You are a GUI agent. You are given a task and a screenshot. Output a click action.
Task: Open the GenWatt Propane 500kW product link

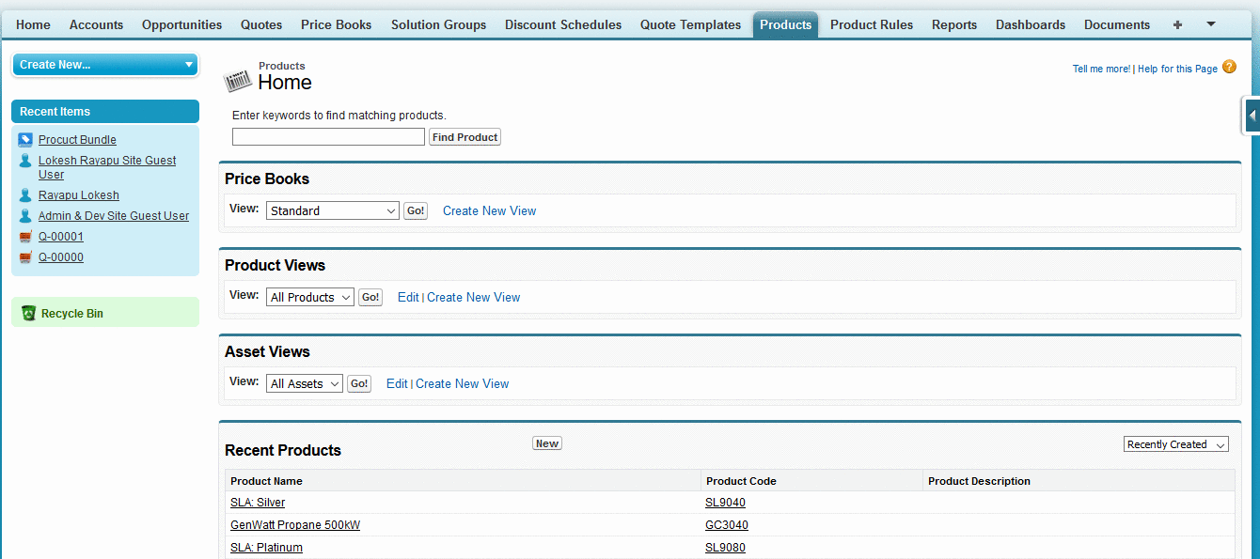pyautogui.click(x=295, y=525)
